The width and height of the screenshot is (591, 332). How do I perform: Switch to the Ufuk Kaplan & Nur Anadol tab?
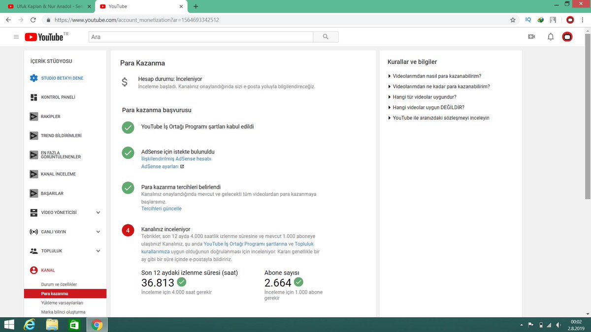click(47, 6)
